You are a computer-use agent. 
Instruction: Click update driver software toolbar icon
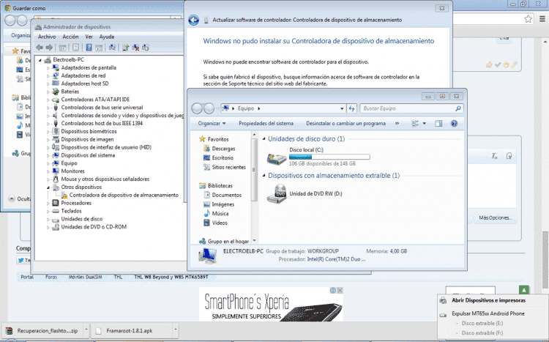click(x=125, y=48)
